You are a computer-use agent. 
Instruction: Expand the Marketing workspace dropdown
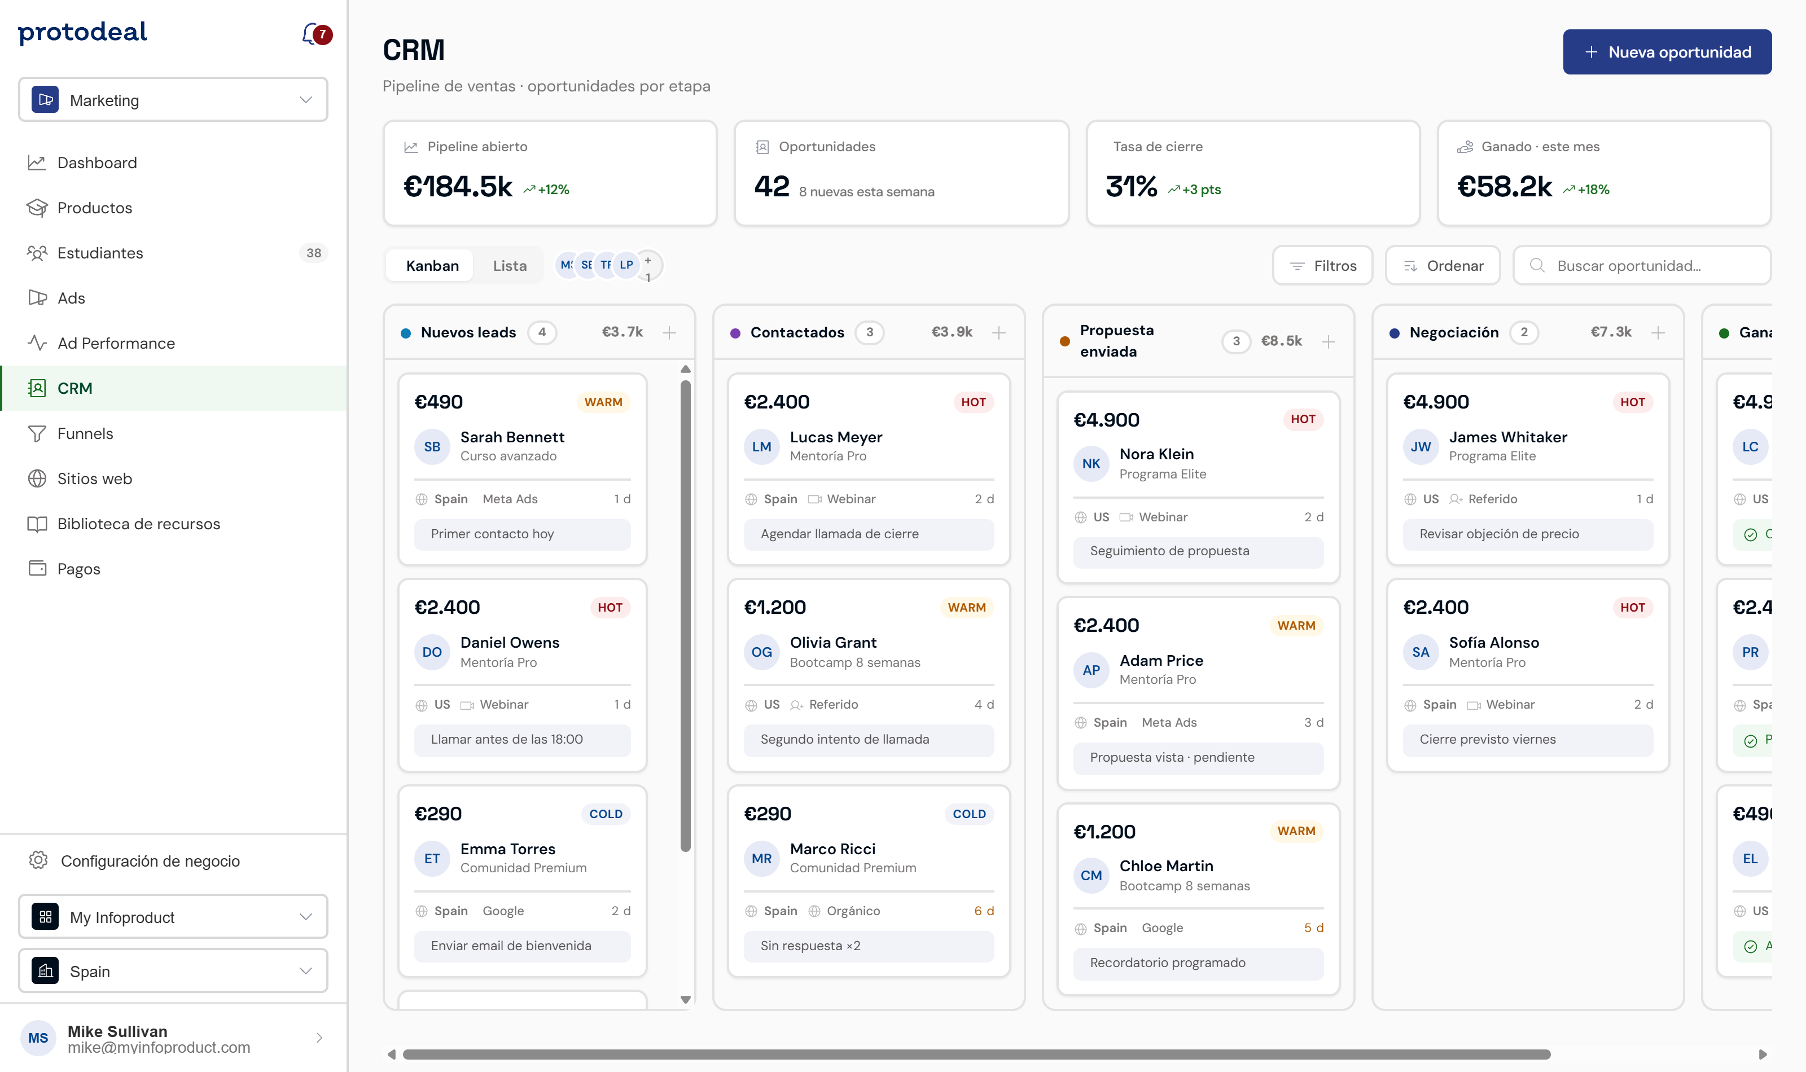click(173, 100)
